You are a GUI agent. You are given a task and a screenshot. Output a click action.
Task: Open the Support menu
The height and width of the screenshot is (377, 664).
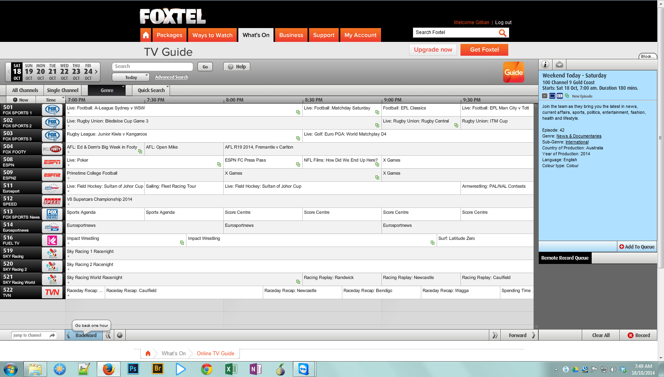(x=324, y=35)
